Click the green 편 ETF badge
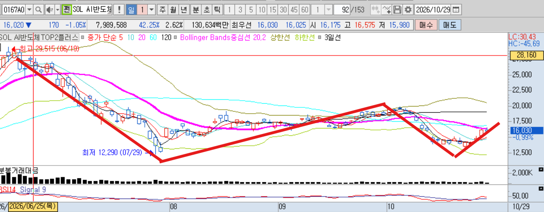 [67, 9]
